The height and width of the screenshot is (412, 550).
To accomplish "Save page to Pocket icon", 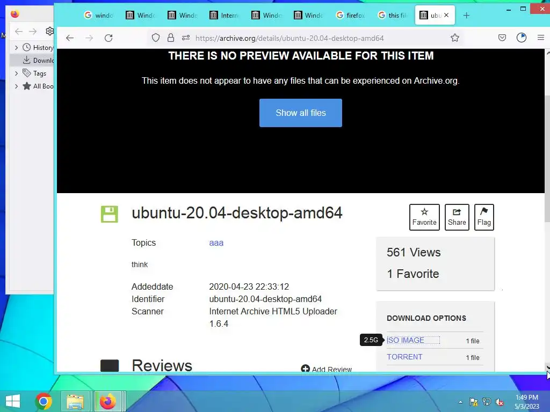I will (502, 38).
